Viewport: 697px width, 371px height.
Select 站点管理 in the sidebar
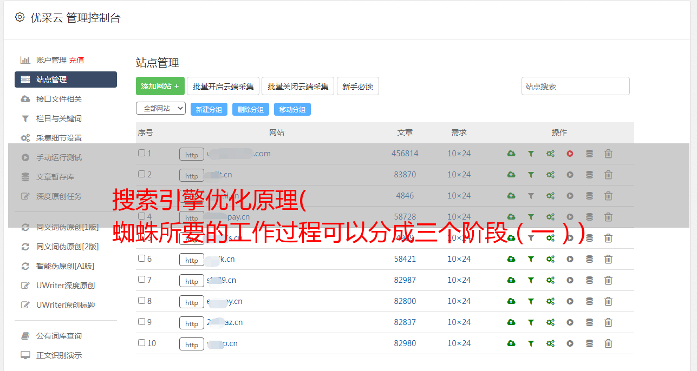66,79
